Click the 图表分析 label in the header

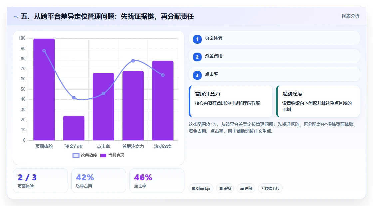[350, 16]
